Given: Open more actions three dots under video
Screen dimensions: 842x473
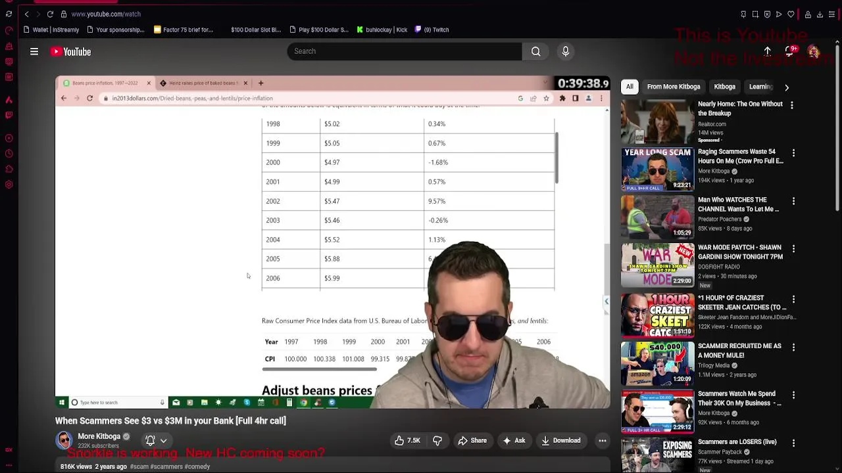Looking at the screenshot, I should [602, 441].
